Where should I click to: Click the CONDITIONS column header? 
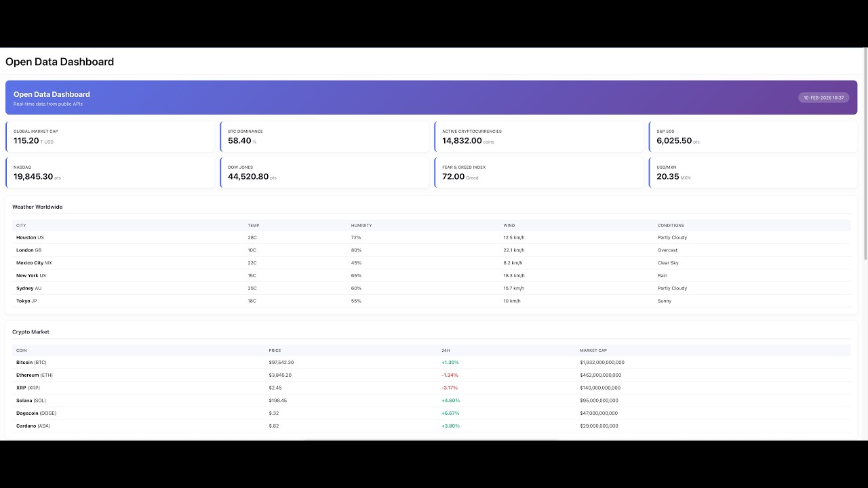(671, 226)
